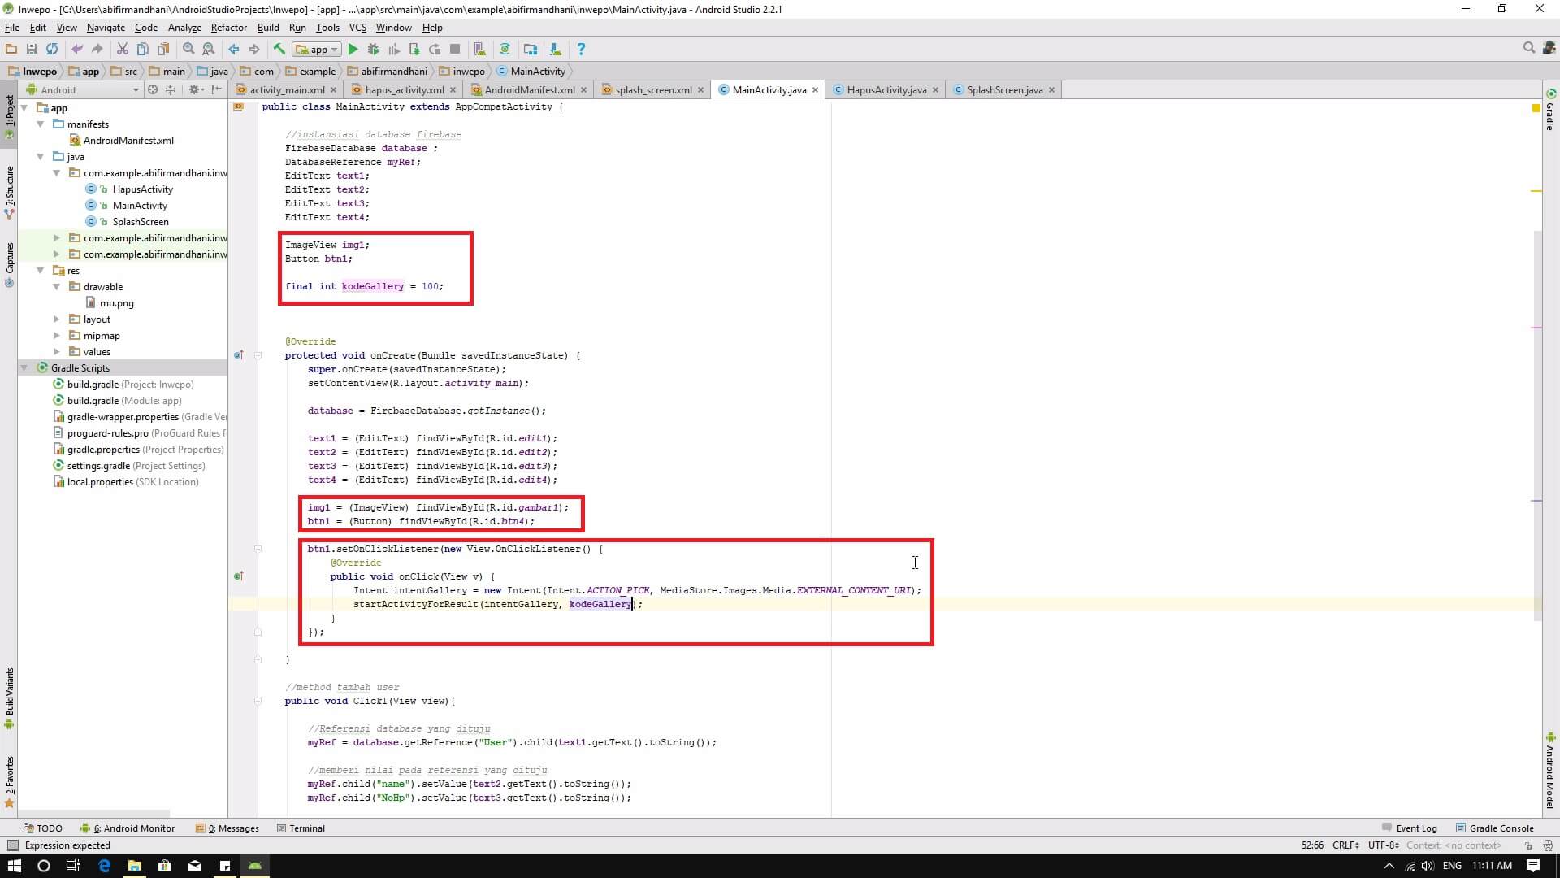Toggle the Gradle Console tool window
The image size is (1560, 878).
click(1494, 828)
